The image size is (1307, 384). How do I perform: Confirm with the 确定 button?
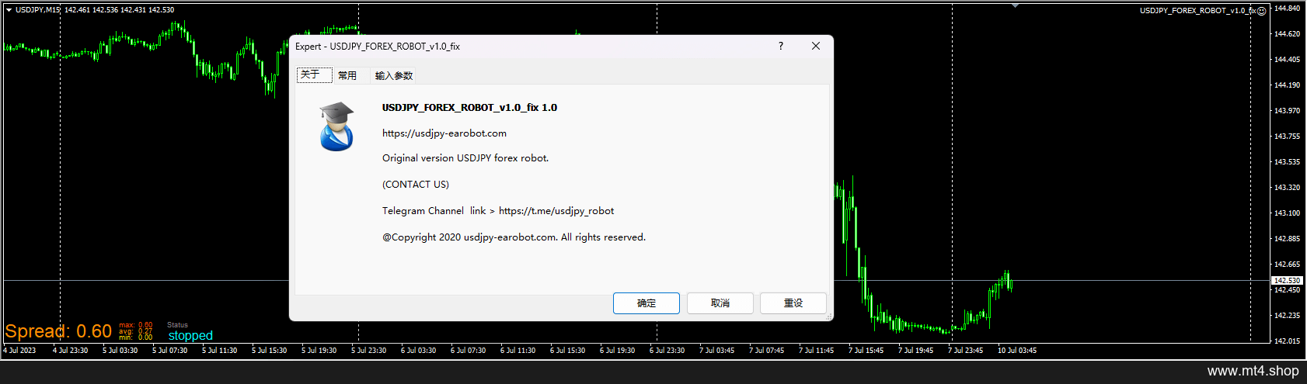click(x=647, y=303)
